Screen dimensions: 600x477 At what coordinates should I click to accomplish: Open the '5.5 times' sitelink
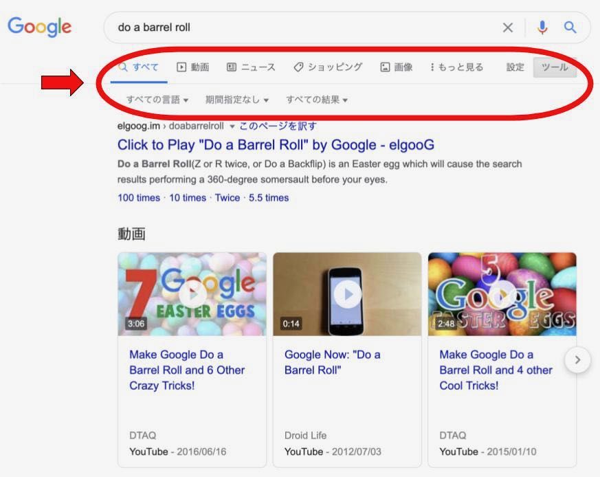pos(269,198)
